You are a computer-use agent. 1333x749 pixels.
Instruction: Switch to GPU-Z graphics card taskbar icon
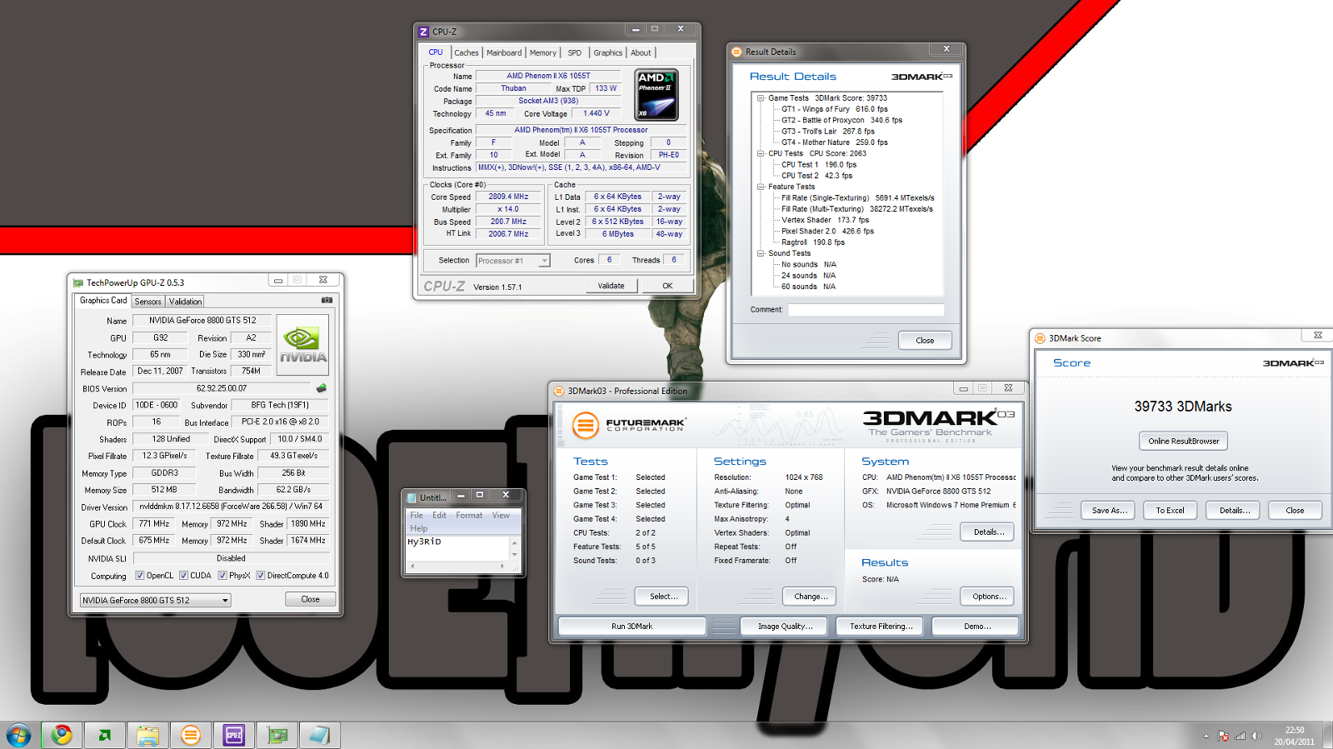click(x=277, y=735)
